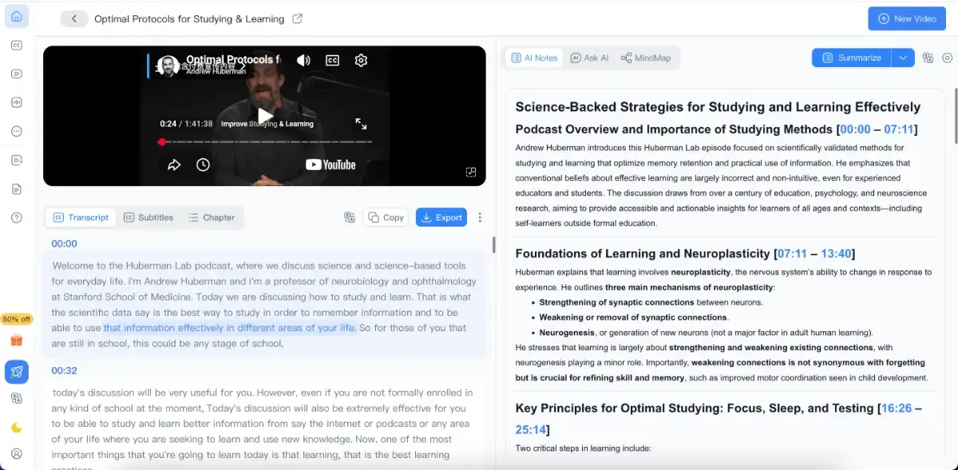Jump to notes timestamp 07:11 in Podcast Overview heading

click(x=899, y=129)
